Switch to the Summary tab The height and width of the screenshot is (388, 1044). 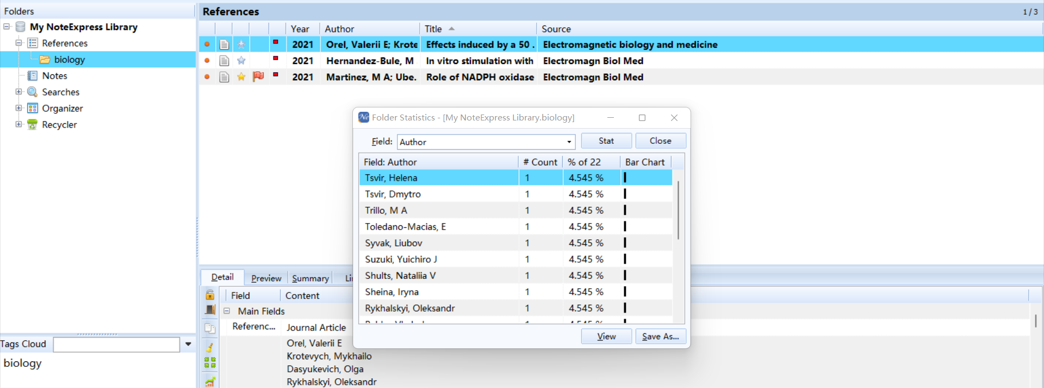(x=310, y=278)
